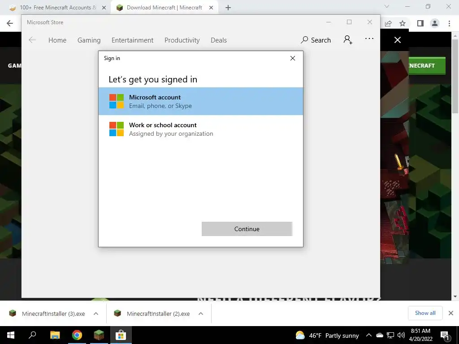Open the Windows Start menu
This screenshot has height=344, width=459.
[x=11, y=335]
